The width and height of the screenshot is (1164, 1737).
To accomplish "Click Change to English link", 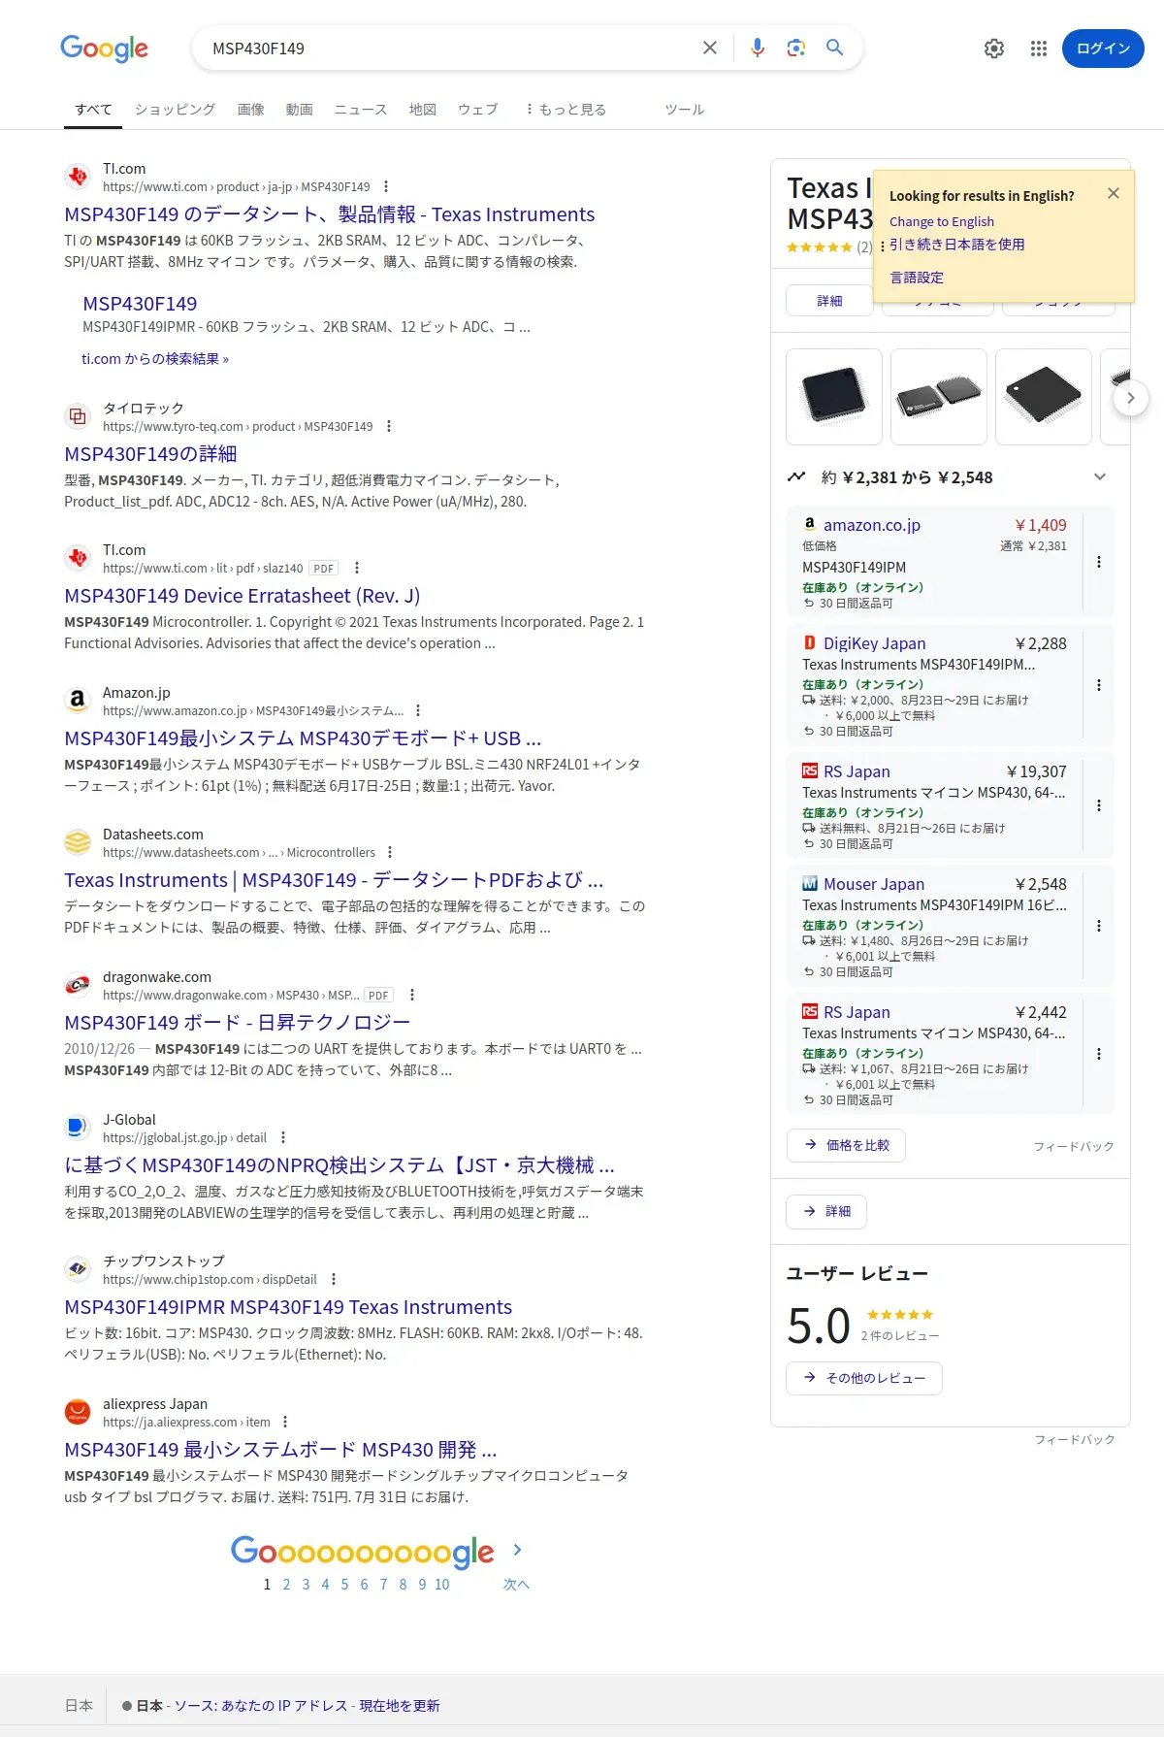I will [x=942, y=221].
